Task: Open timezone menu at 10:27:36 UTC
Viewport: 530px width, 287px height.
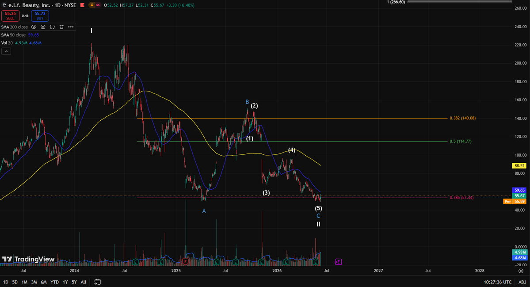Action: point(498,282)
